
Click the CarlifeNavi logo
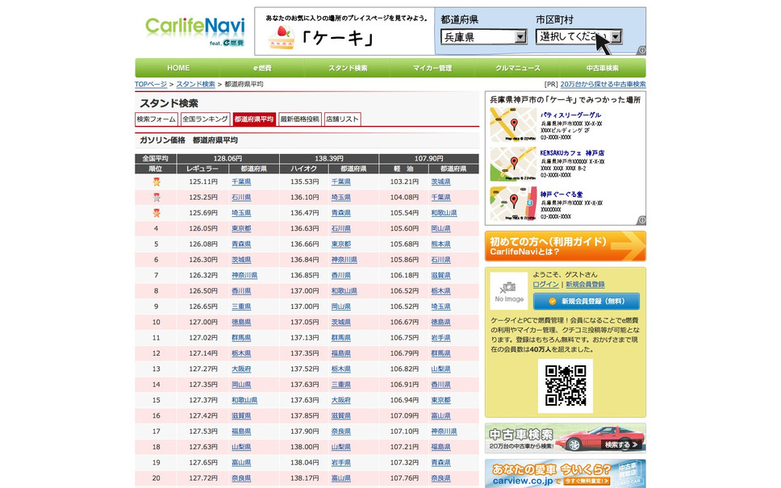point(194,30)
